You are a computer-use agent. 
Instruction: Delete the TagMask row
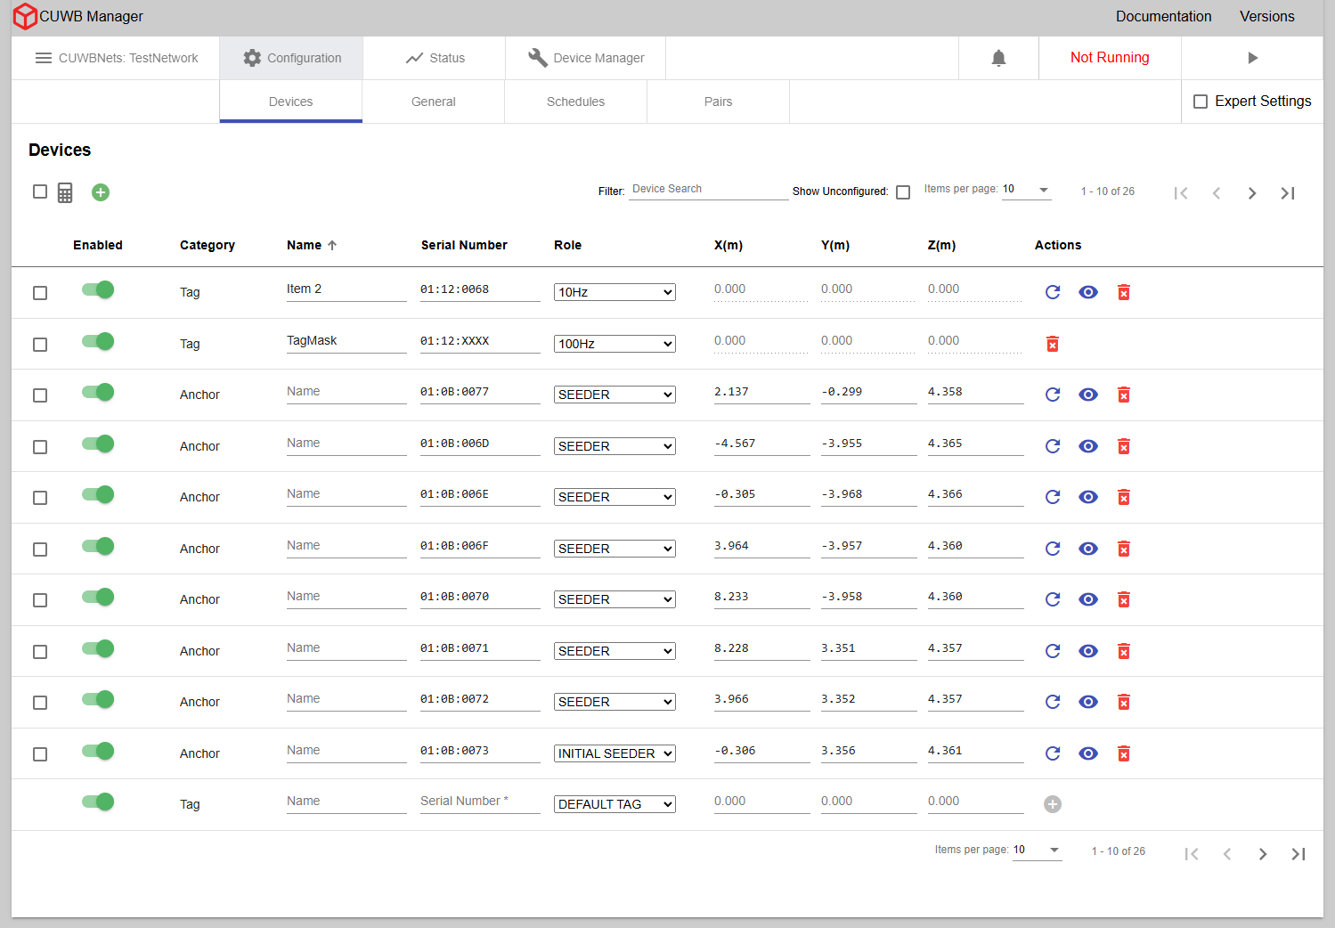click(1053, 344)
